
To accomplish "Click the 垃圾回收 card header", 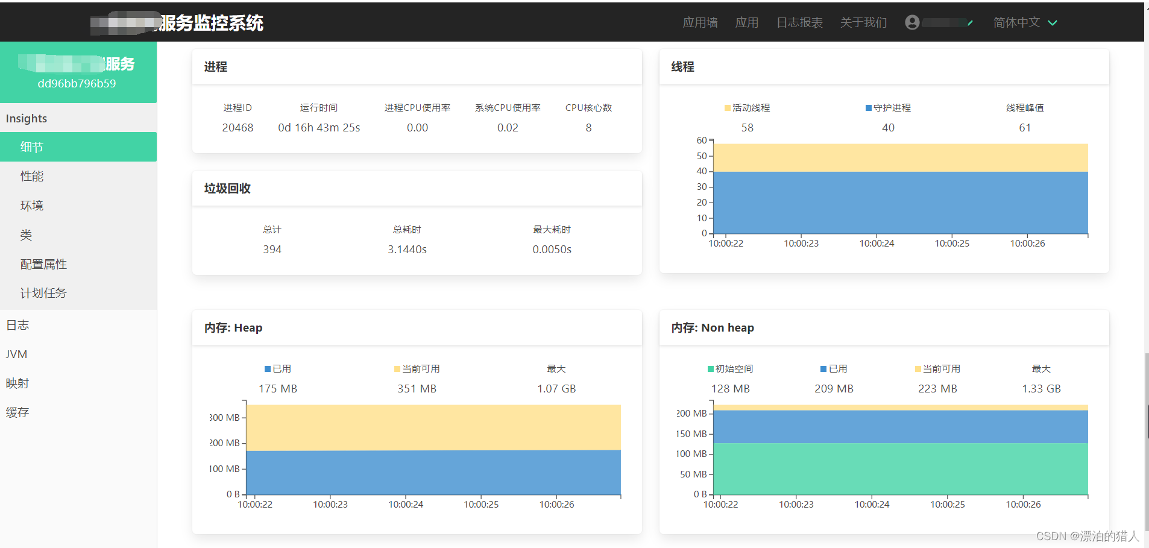I will tap(417, 188).
